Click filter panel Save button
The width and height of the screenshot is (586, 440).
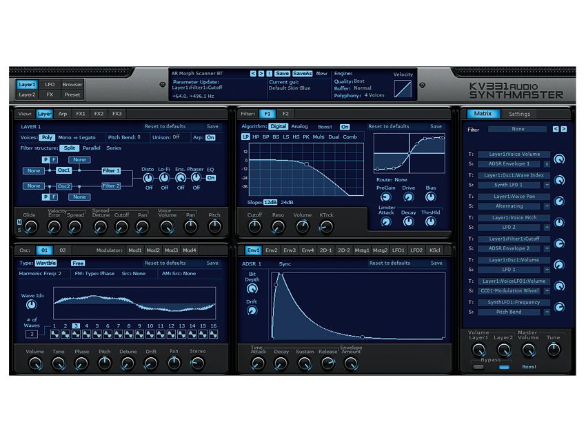tap(436, 126)
